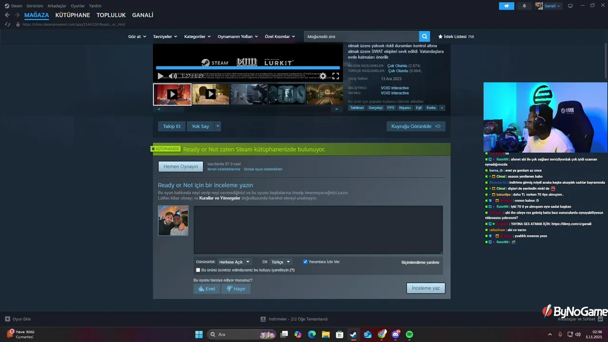608x342 pixels.
Task: Click the Hemen Oynayın button
Action: point(180,166)
